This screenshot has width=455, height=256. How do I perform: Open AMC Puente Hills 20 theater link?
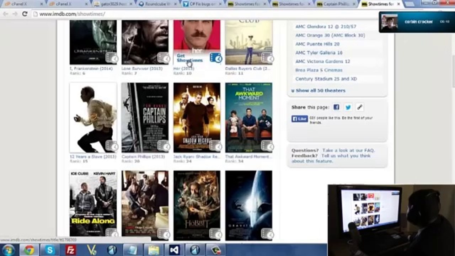tap(317, 44)
